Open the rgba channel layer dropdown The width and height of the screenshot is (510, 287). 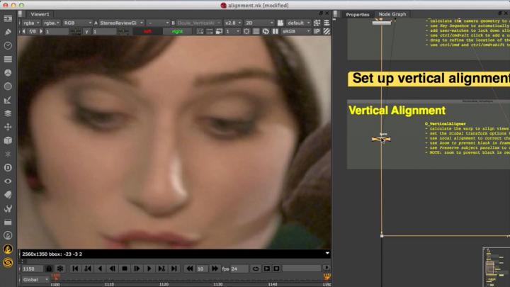click(30, 22)
